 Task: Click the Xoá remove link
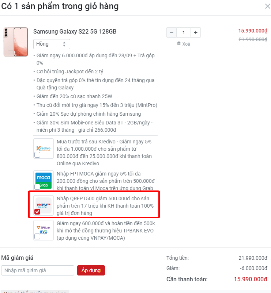pyautogui.click(x=186, y=44)
